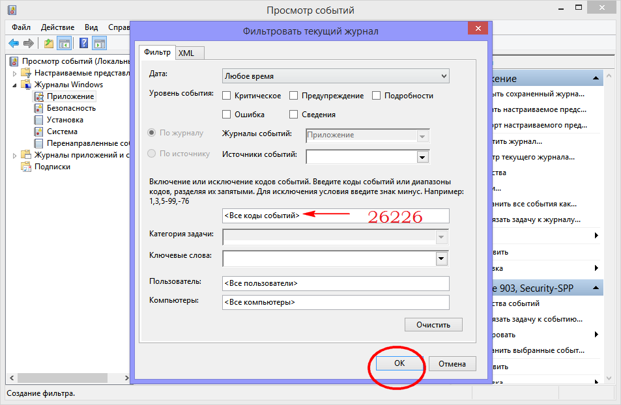Open the Дата time range dropdown

[336, 76]
